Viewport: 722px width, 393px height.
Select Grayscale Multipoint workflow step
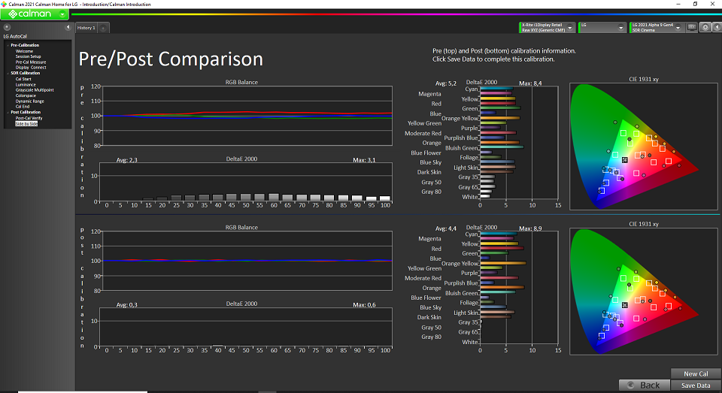[34, 90]
